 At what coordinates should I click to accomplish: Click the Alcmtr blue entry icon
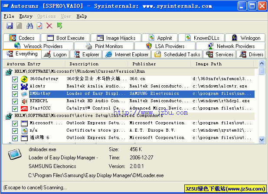tap(24, 87)
